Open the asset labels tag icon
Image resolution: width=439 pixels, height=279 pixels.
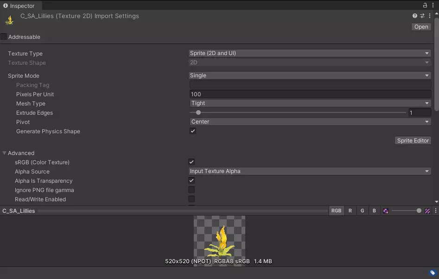click(433, 273)
